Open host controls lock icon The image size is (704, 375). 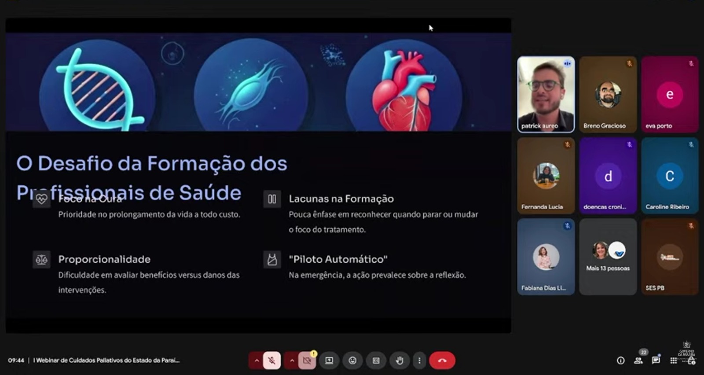691,361
